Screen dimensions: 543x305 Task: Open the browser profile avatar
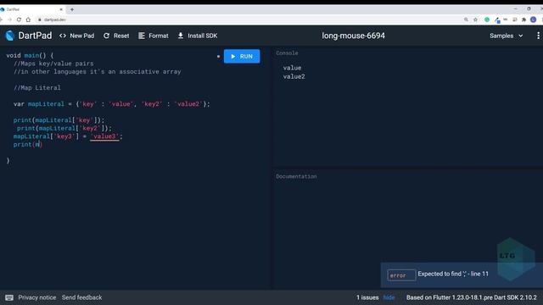click(534, 19)
